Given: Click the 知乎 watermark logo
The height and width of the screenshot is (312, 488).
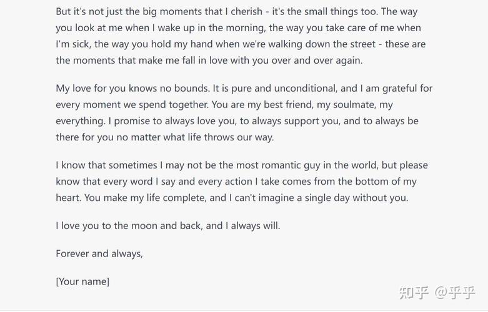Looking at the screenshot, I should click(x=414, y=292).
